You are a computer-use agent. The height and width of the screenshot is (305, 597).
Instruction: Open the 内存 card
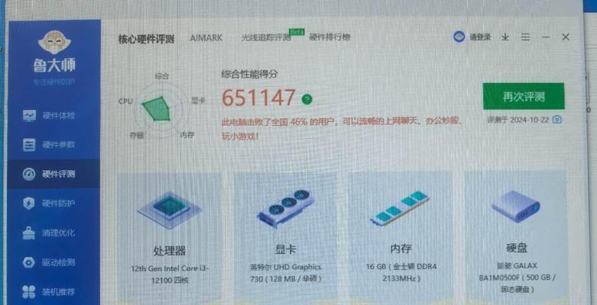[x=401, y=239]
